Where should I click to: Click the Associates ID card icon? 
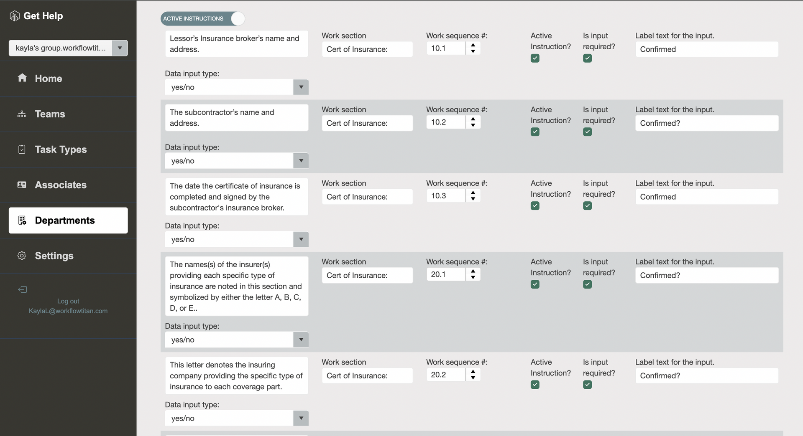[x=22, y=185]
